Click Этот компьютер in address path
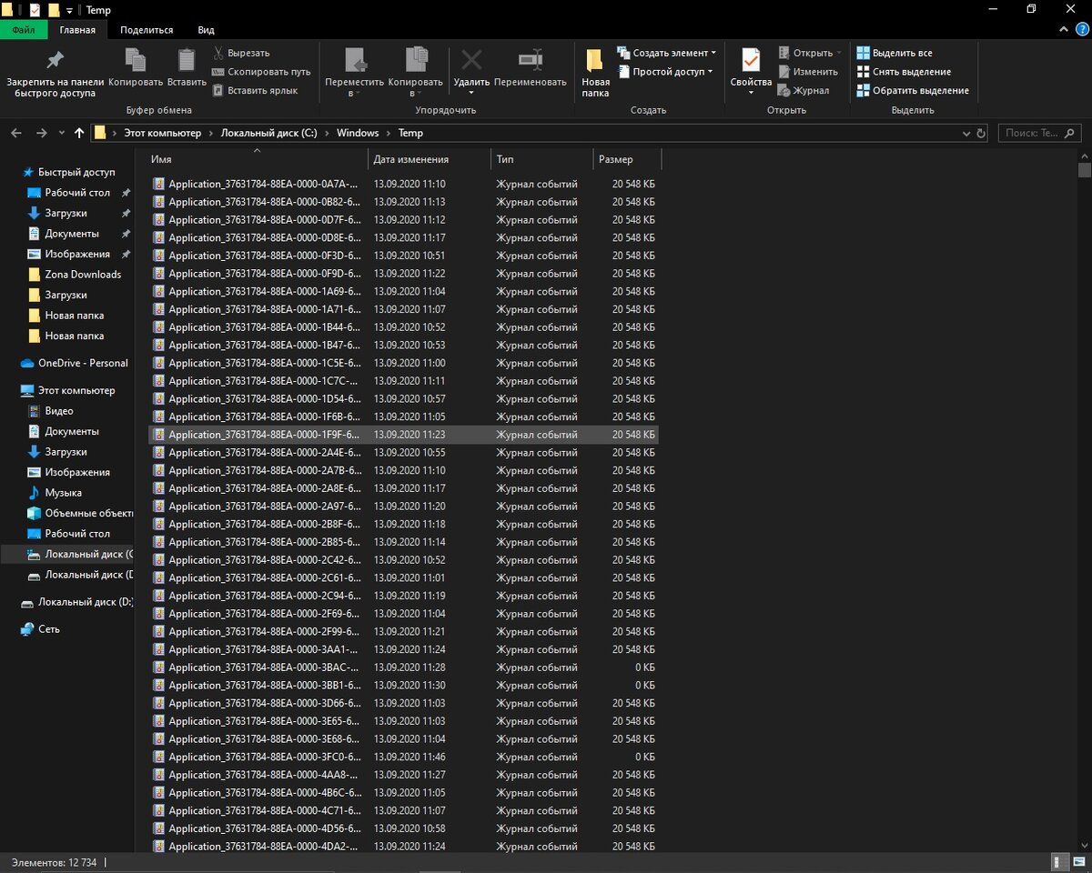The height and width of the screenshot is (873, 1092). coord(162,133)
